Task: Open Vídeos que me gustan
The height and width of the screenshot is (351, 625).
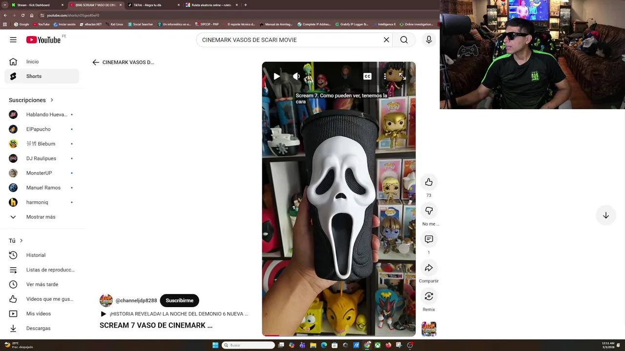Action: point(42,299)
